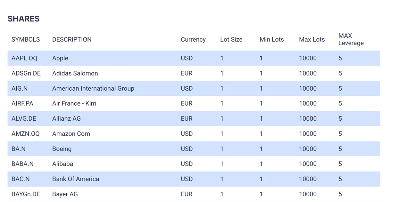Click the Bayer AG description

65,194
